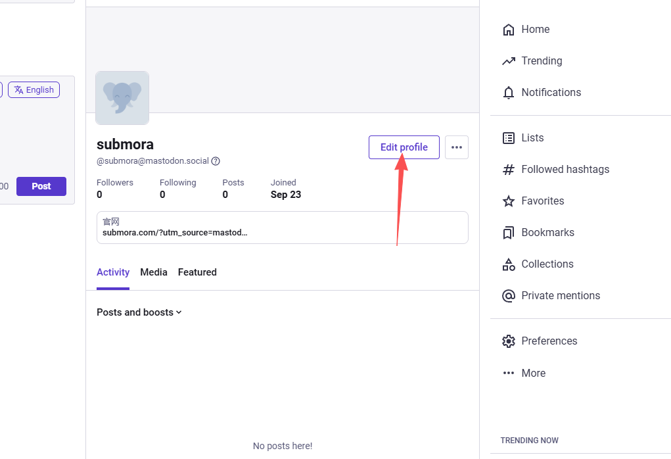This screenshot has height=459, width=671.
Task: Click the More ellipsis icon in sidebar
Action: (509, 373)
